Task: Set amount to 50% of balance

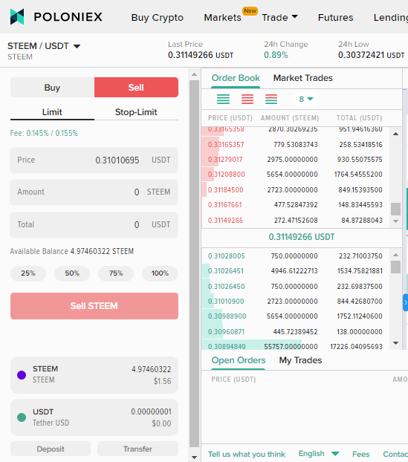Action: click(72, 273)
